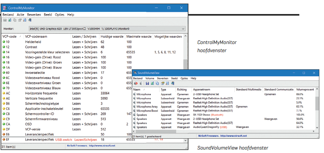Open Help menu in ControlMyMonitor
This screenshot has height=153, width=324.
(71, 15)
